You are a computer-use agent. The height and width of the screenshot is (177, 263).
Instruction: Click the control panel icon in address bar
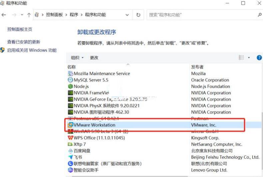point(37,15)
